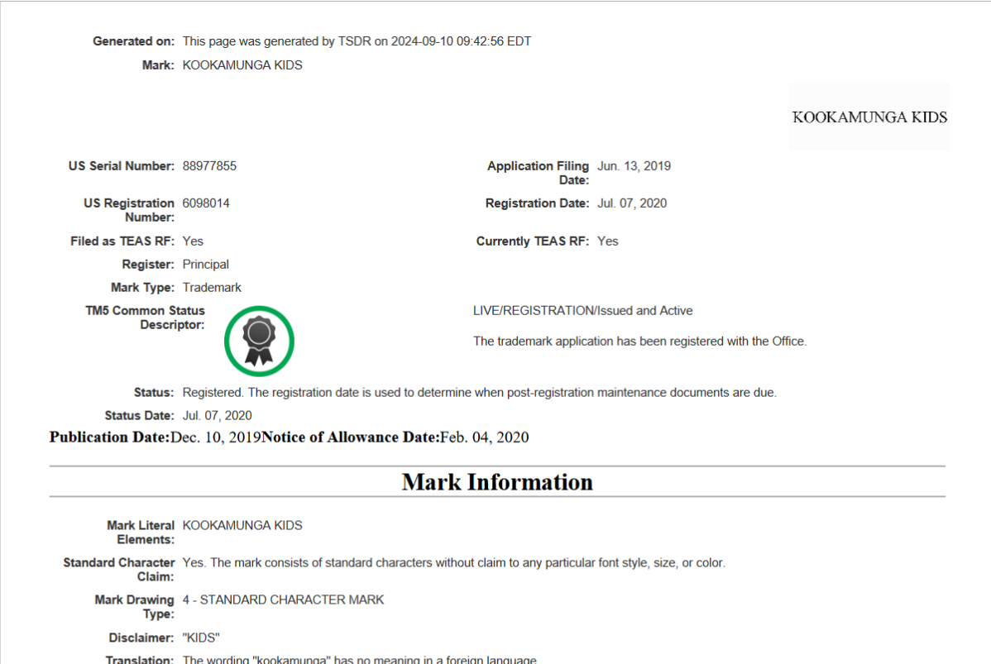Screen dimensions: 991x664
Task: Select filing date Jun. 13, 2019
Action: pyautogui.click(x=634, y=166)
